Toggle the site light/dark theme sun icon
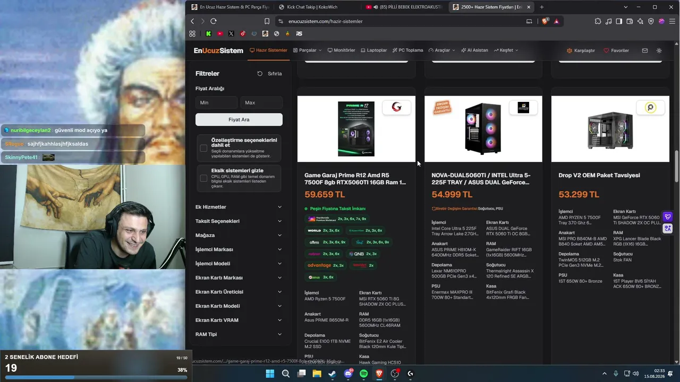This screenshot has height=382, width=680. [659, 50]
